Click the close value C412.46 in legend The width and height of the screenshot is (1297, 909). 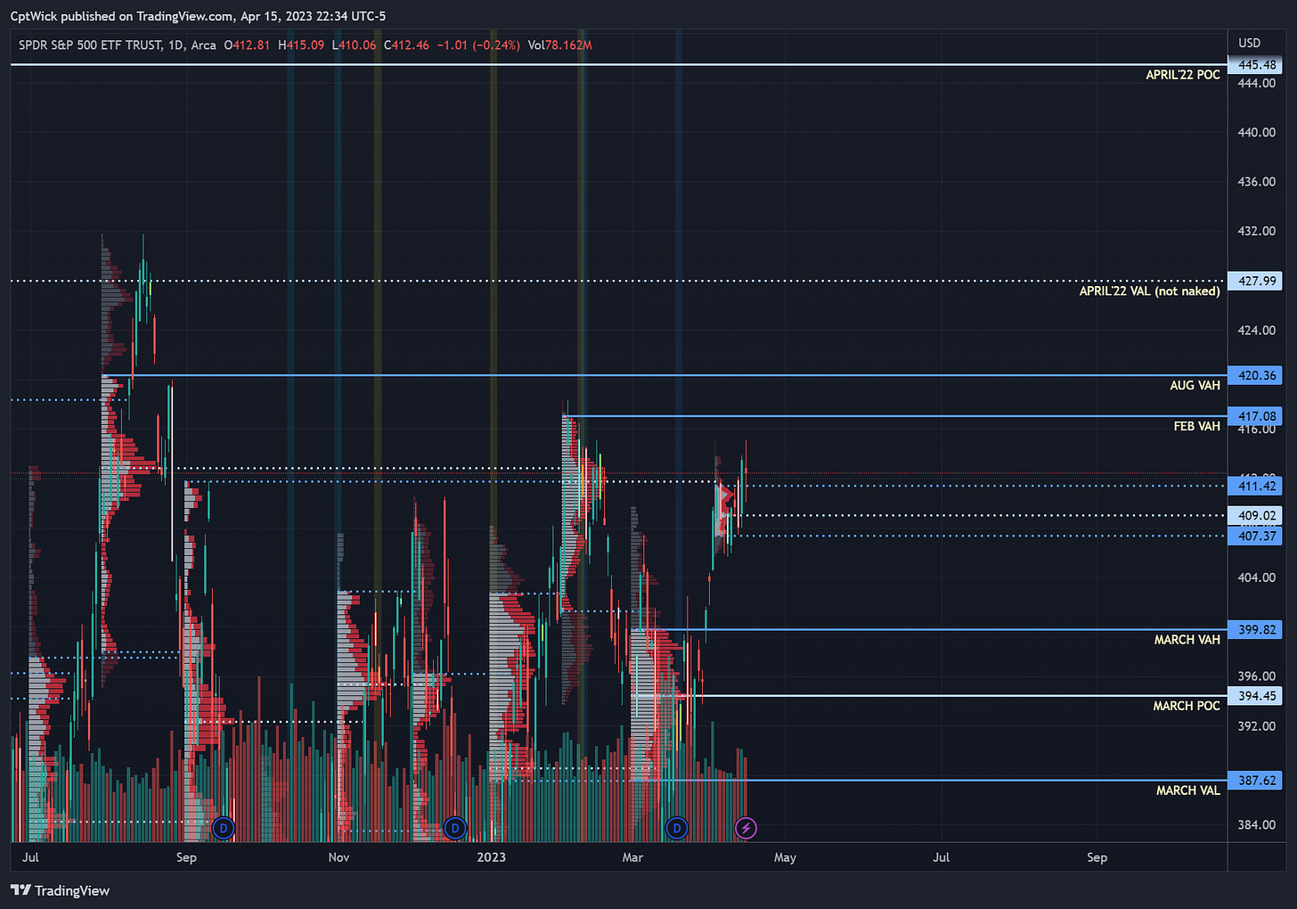pyautogui.click(x=406, y=45)
